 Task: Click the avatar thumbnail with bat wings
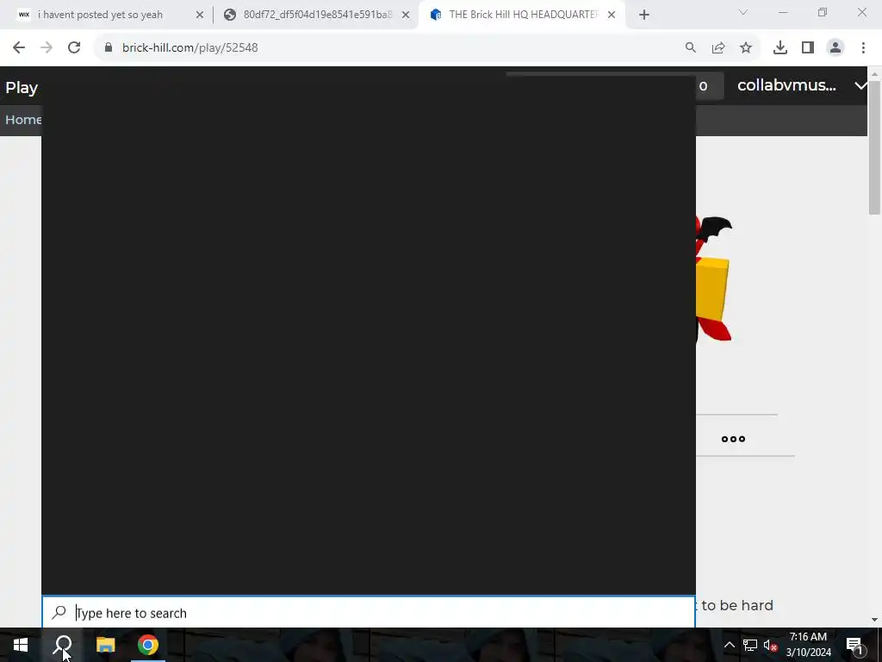[x=714, y=278]
